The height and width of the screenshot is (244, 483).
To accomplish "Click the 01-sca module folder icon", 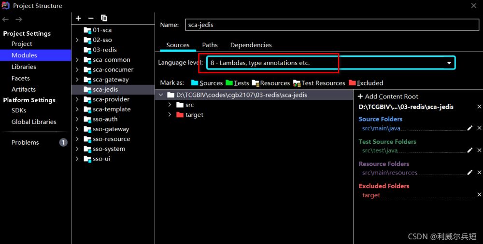I will [87, 30].
